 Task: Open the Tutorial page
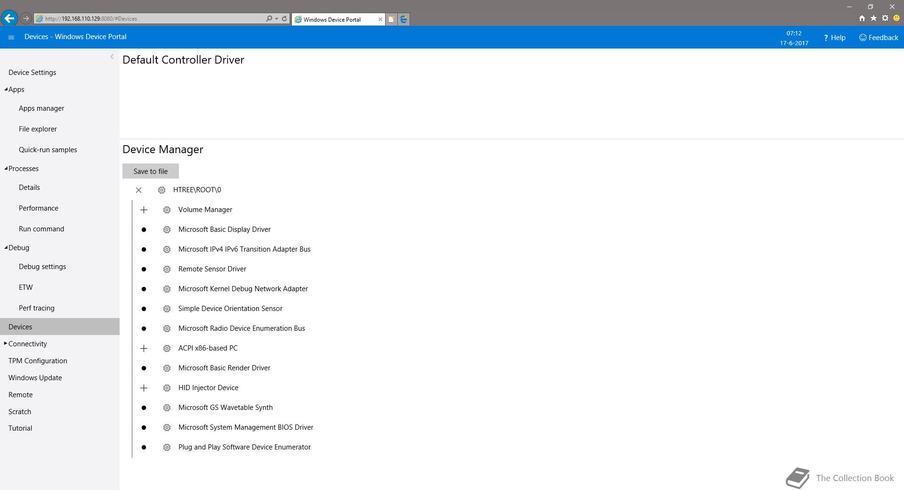pos(20,428)
